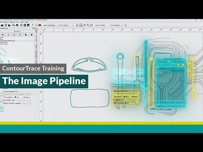
Task: Click the Difference Threshold spinner arrows
Action: coord(30,103)
